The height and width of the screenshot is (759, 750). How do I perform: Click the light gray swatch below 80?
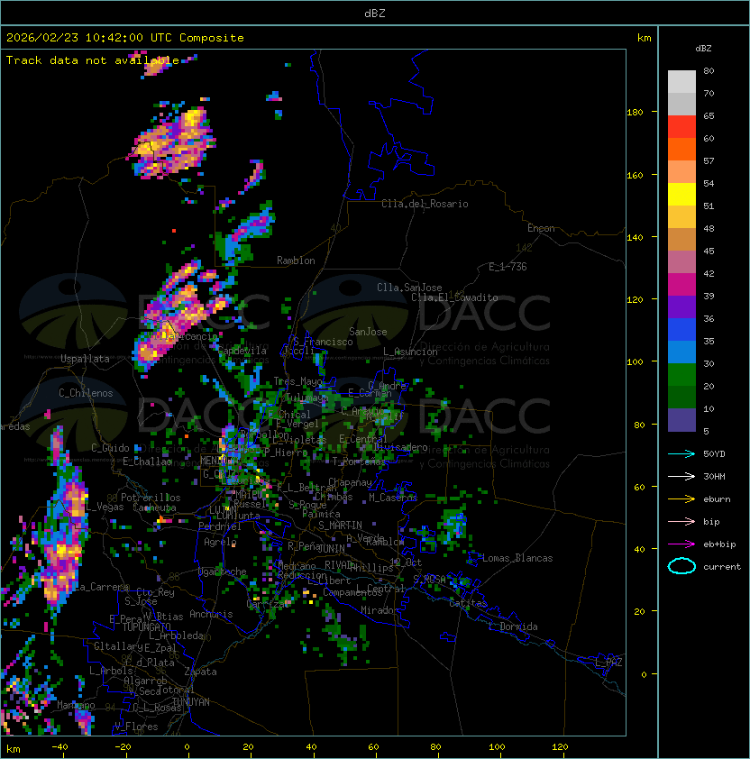coord(681,82)
